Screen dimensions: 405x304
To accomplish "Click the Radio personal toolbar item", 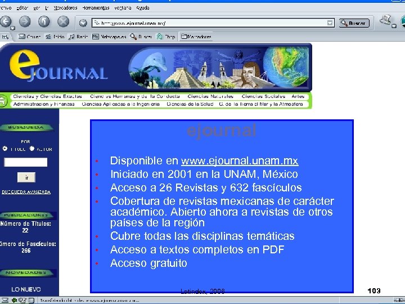I will [78, 37].
